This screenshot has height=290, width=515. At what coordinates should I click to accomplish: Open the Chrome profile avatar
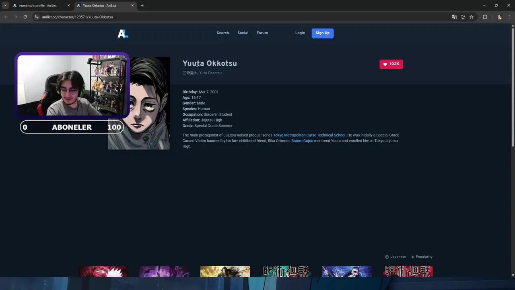(499, 17)
